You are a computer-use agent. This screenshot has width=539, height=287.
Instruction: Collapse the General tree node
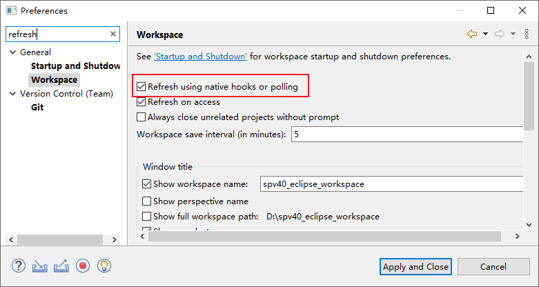pos(12,52)
